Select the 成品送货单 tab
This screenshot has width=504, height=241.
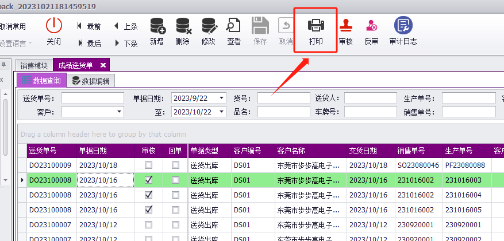click(75, 65)
